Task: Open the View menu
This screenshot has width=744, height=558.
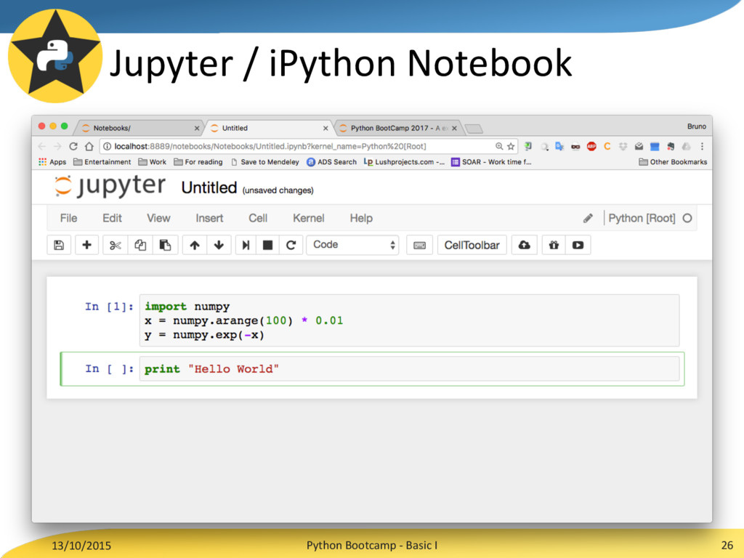Action: [158, 218]
